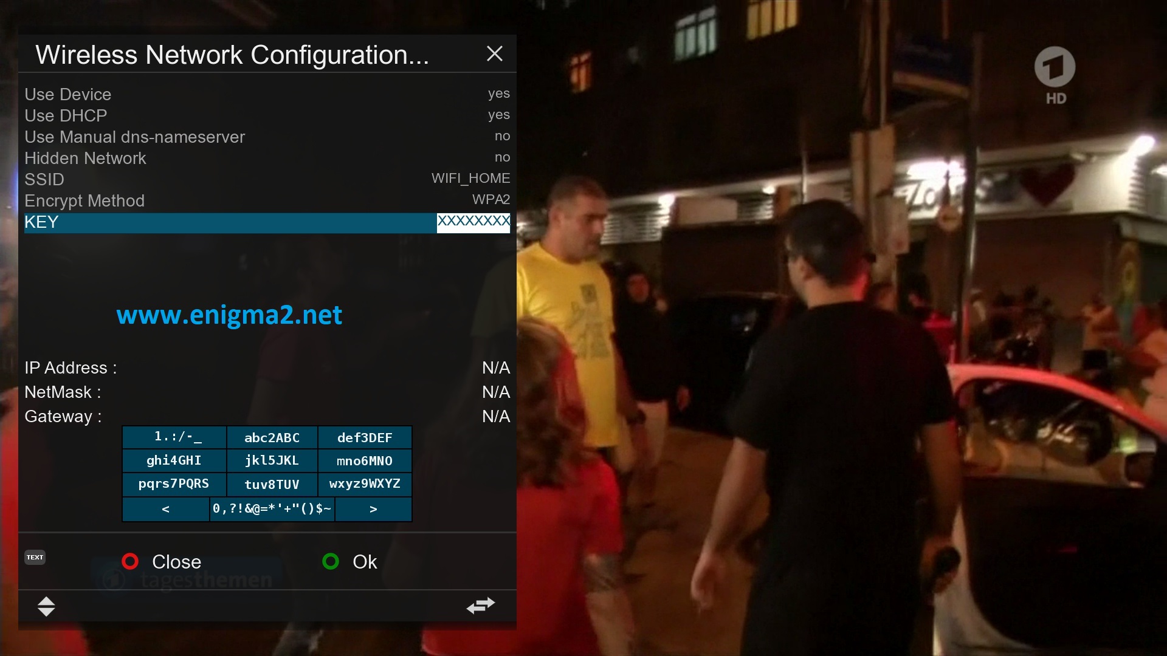Viewport: 1167px width, 656px height.
Task: Close the Wireless Network Configuration dialog
Action: click(495, 54)
